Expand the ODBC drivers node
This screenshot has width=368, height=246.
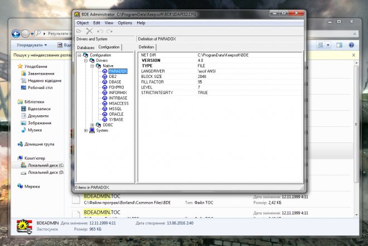[92, 125]
